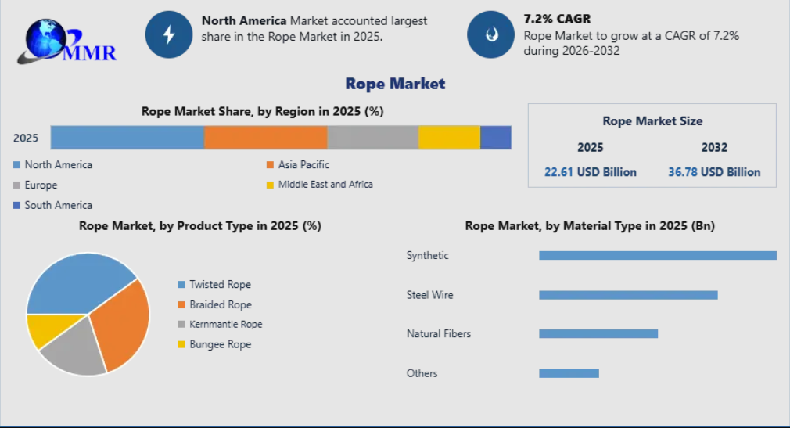Click the Synthetic material bar
The width and height of the screenshot is (790, 428).
click(657, 255)
